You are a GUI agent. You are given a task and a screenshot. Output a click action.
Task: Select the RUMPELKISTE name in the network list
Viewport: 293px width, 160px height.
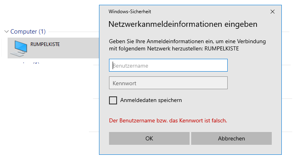tap(45, 44)
